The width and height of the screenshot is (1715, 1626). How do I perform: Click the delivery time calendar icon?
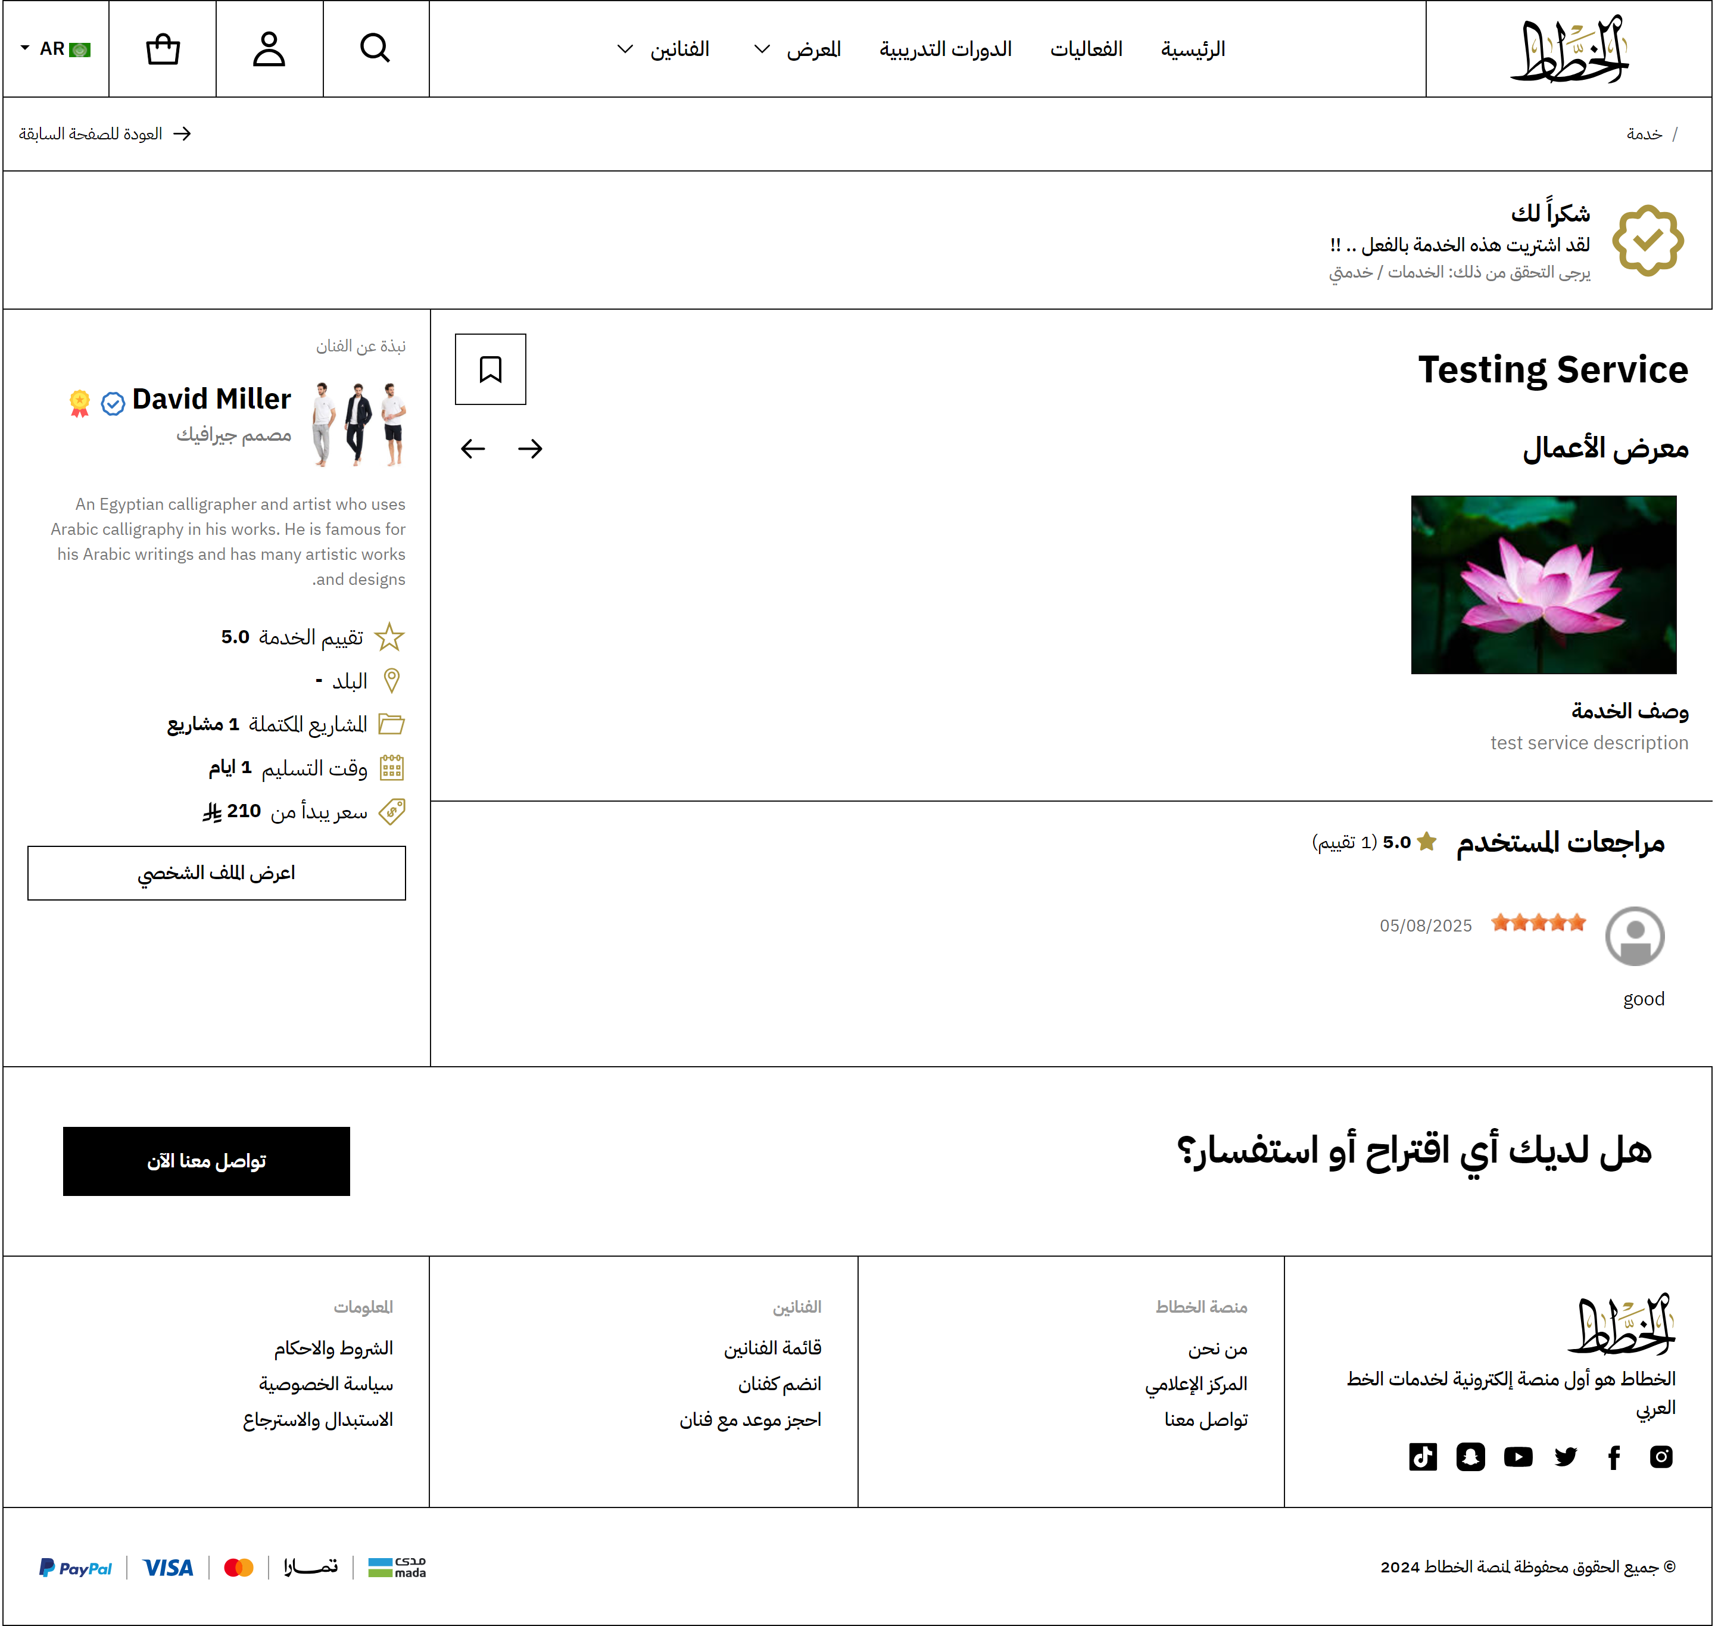click(392, 768)
